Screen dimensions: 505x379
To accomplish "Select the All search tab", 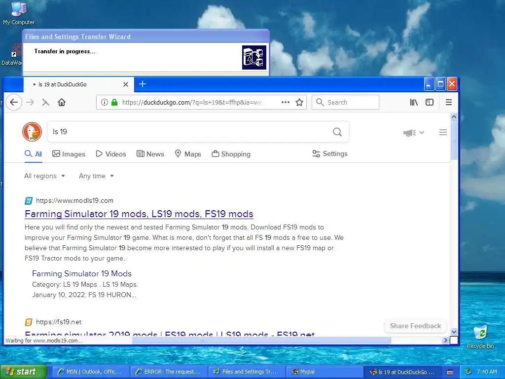I will pos(33,154).
